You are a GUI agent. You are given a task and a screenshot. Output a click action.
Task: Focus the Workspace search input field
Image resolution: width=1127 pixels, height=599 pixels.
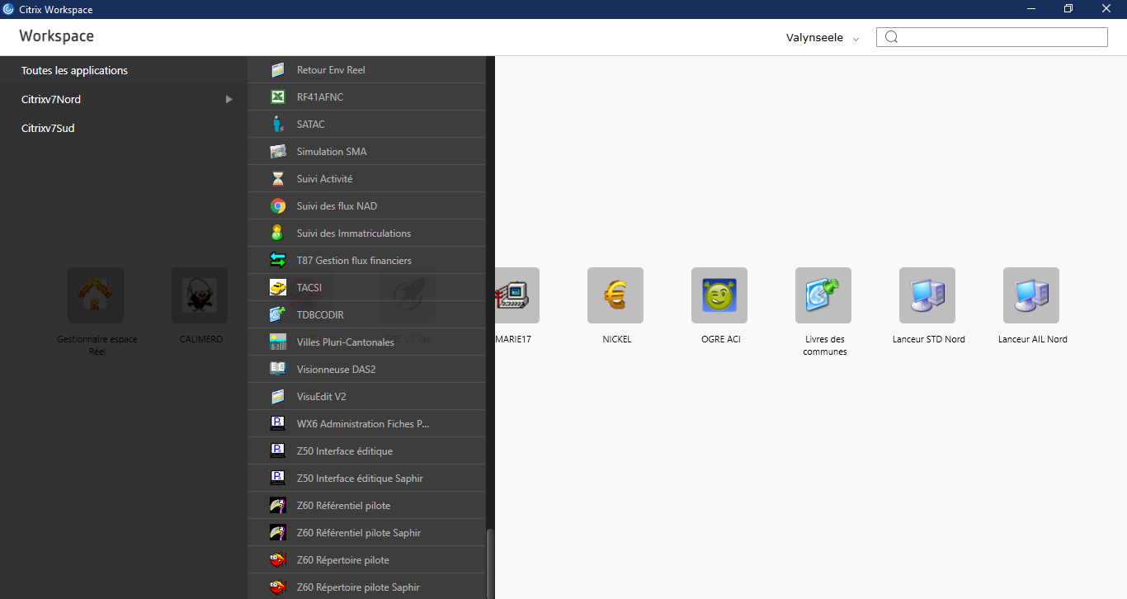[1000, 37]
